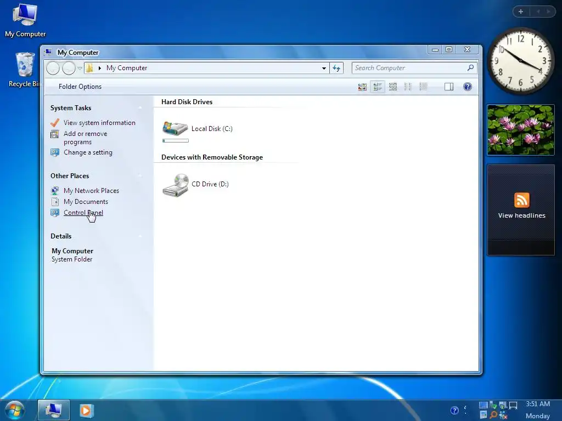Open the Start menu orb
562x421 pixels.
(14, 411)
